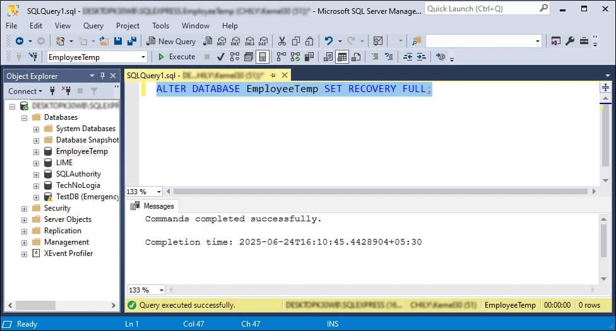Decrease the line indent

click(x=408, y=57)
